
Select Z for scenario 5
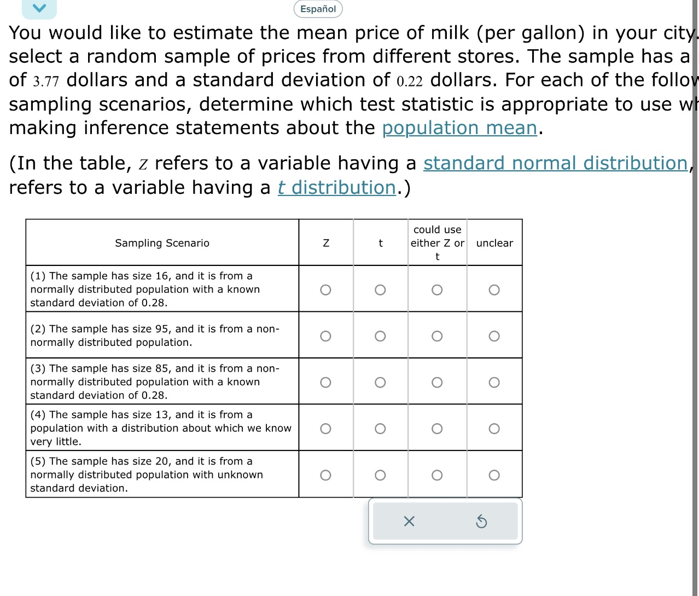point(325,475)
